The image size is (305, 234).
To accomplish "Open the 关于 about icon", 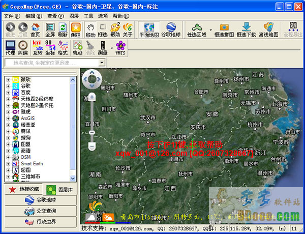I will click(128, 30).
